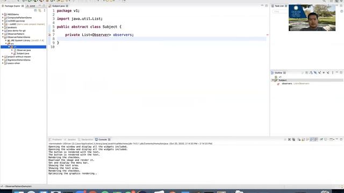Expand the javabasic project
This screenshot has height=193, width=344.
[3, 27]
